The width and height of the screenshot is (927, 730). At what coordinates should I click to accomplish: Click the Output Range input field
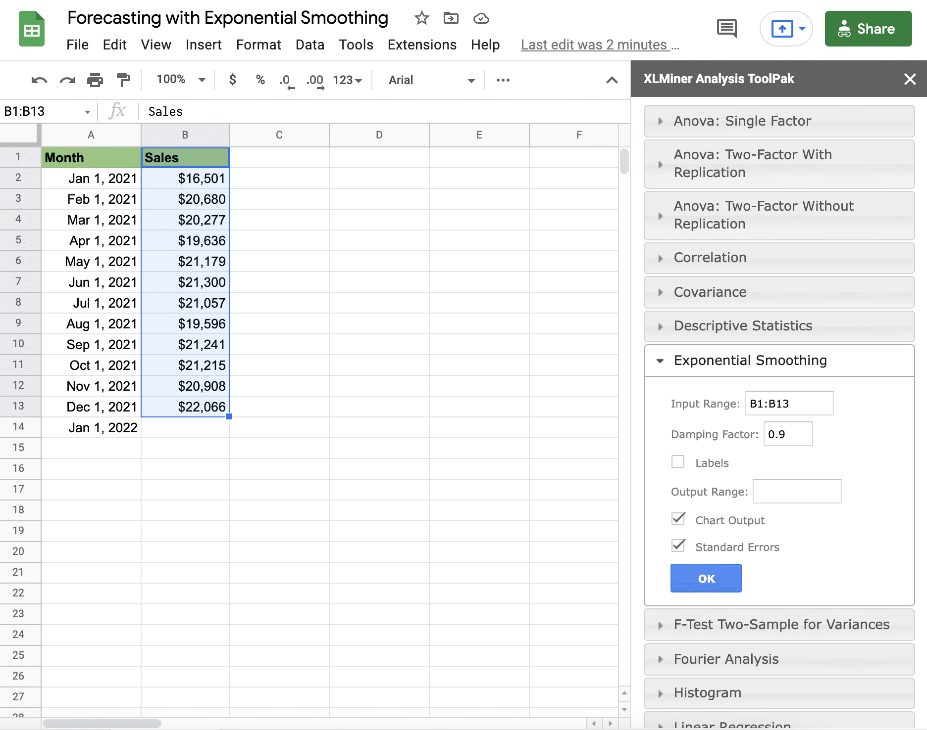tap(797, 491)
